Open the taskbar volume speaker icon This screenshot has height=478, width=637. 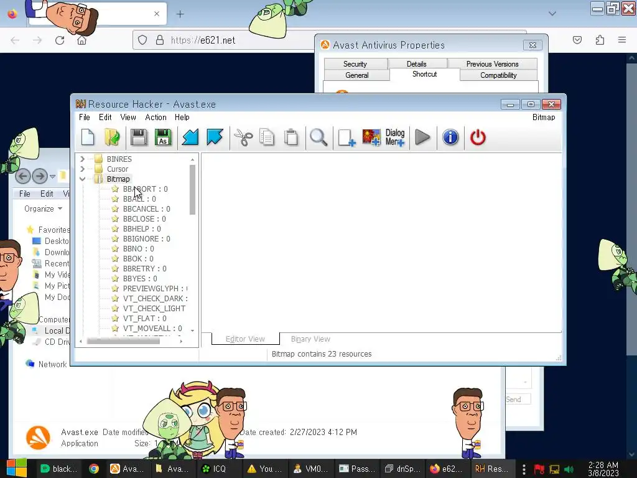tap(569, 469)
